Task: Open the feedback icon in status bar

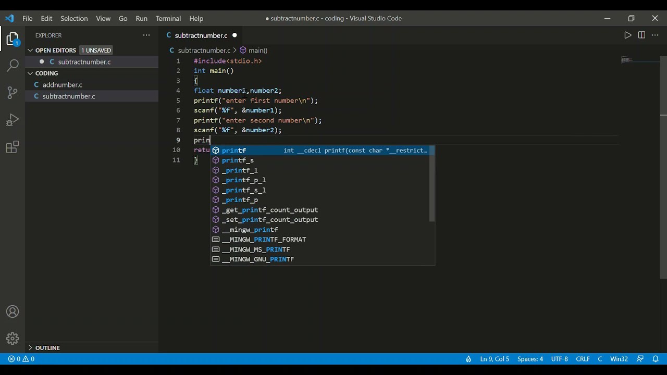Action: tap(640, 359)
